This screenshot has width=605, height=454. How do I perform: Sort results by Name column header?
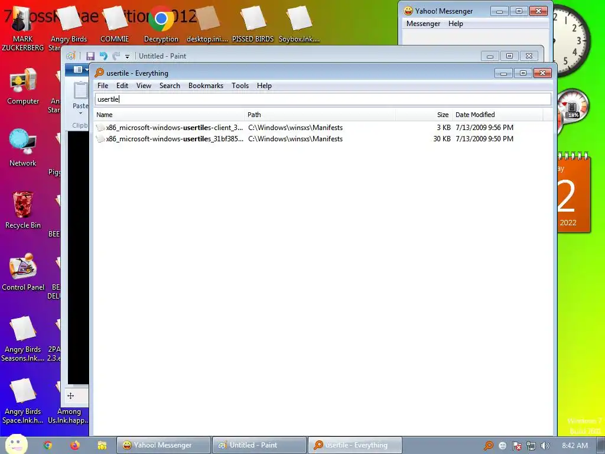[x=169, y=115]
